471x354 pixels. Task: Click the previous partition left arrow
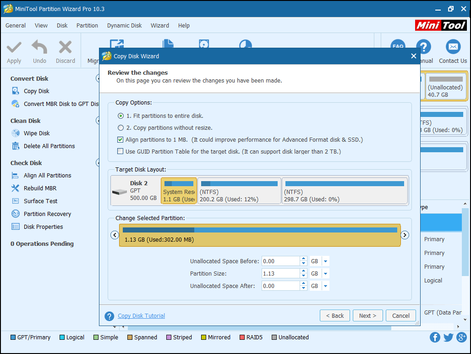[115, 235]
